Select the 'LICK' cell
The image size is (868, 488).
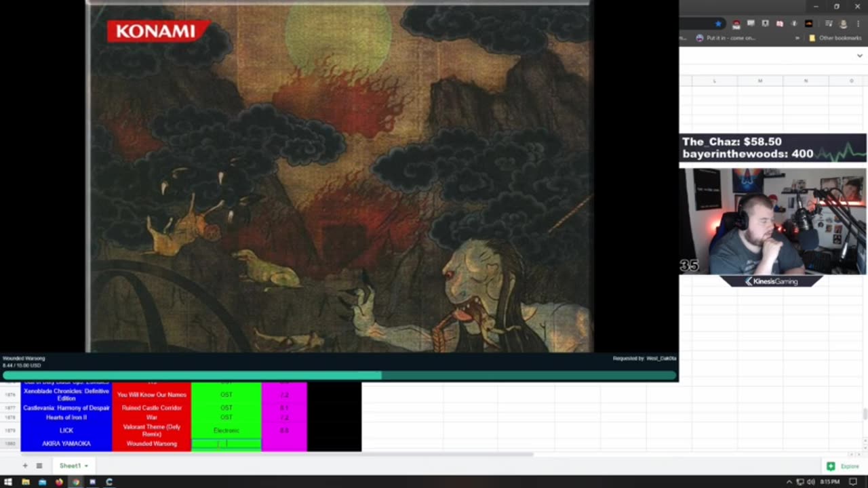tap(66, 430)
